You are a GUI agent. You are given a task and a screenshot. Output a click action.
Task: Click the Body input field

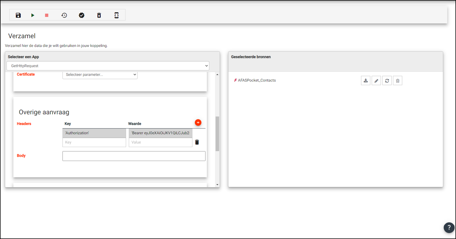(x=134, y=156)
